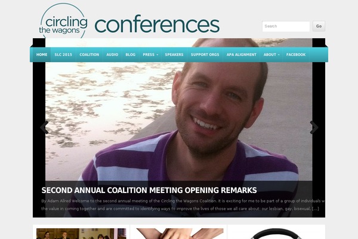Open the headphones thumbnail image
The width and height of the screenshot is (358, 239).
coord(276,234)
